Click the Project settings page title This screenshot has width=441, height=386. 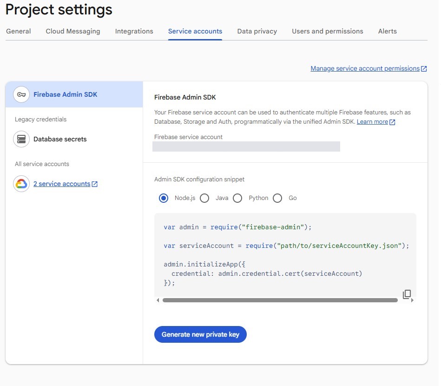click(x=59, y=10)
